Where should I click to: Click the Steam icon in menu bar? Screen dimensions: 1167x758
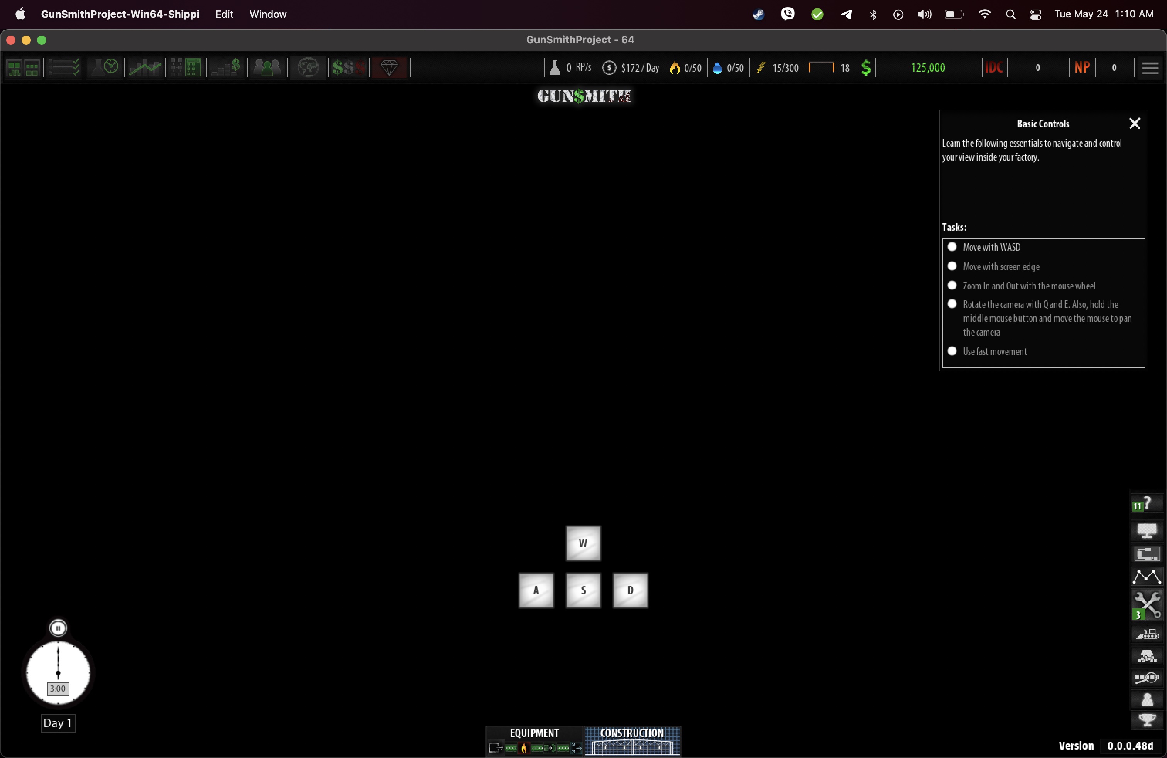point(758,14)
